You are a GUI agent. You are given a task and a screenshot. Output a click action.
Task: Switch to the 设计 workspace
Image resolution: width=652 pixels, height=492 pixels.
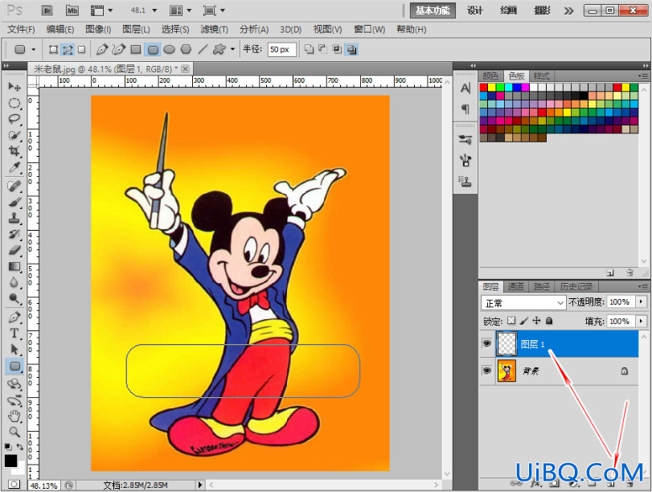tap(475, 10)
